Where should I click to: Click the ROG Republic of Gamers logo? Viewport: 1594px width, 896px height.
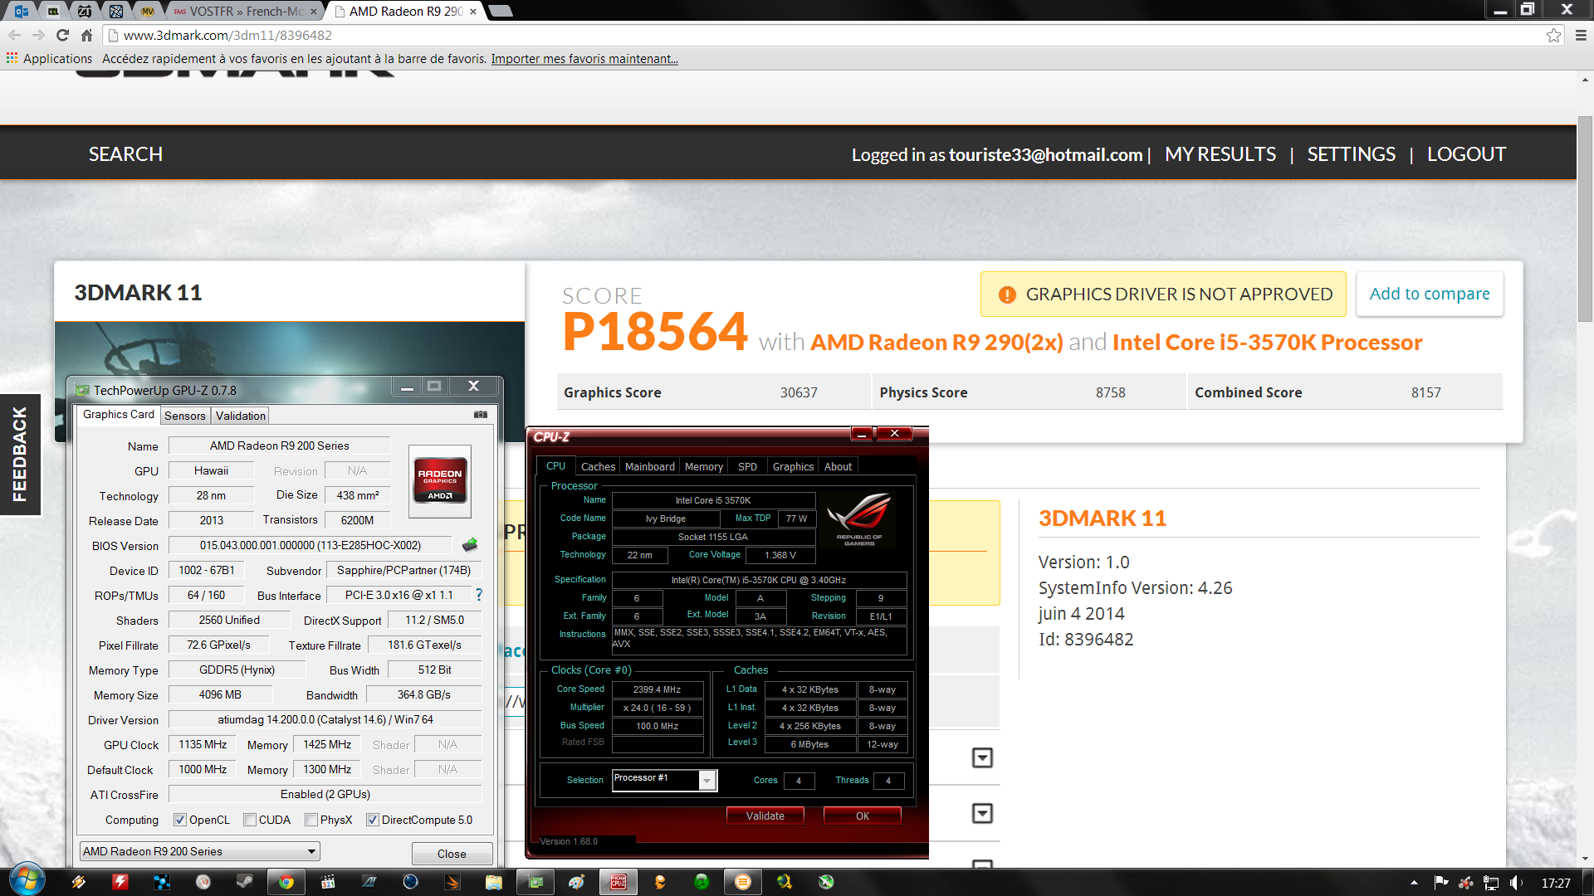[859, 519]
